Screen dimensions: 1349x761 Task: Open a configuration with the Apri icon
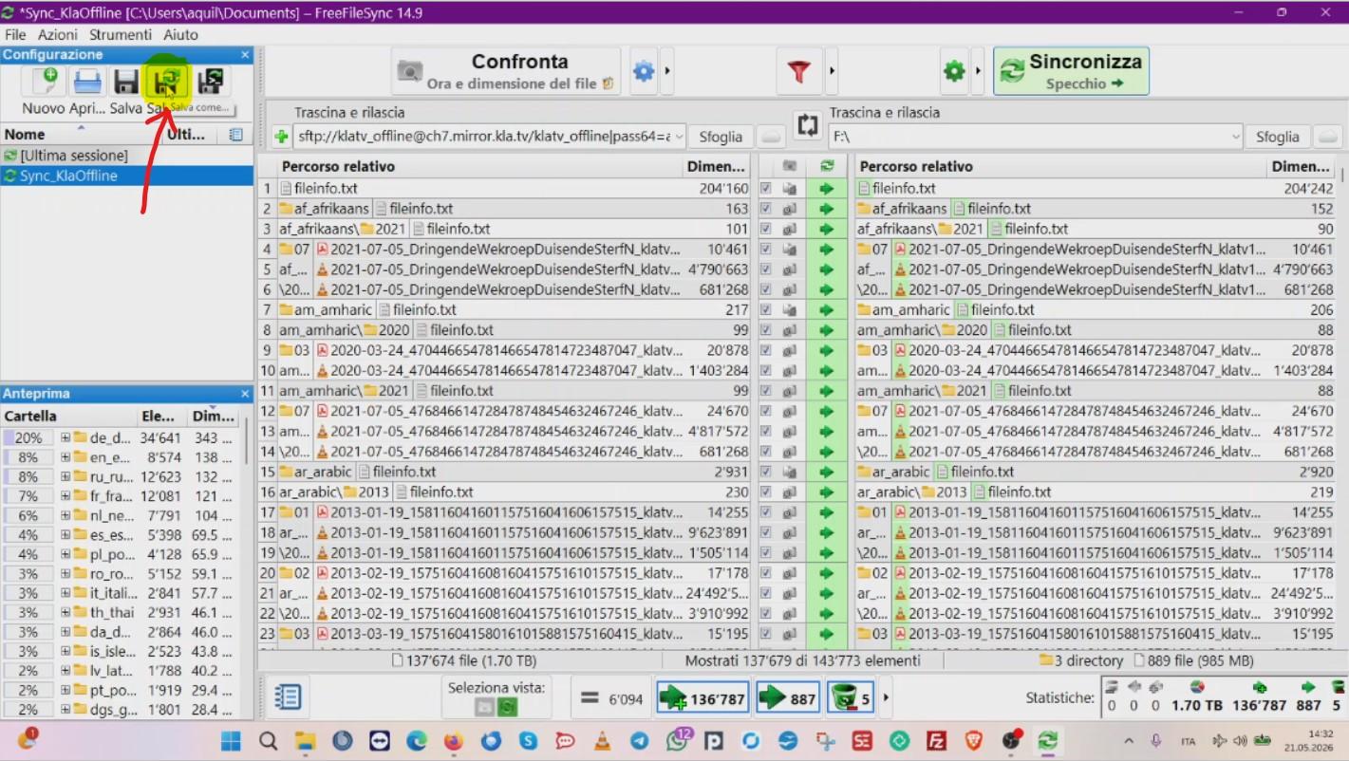[x=87, y=82]
